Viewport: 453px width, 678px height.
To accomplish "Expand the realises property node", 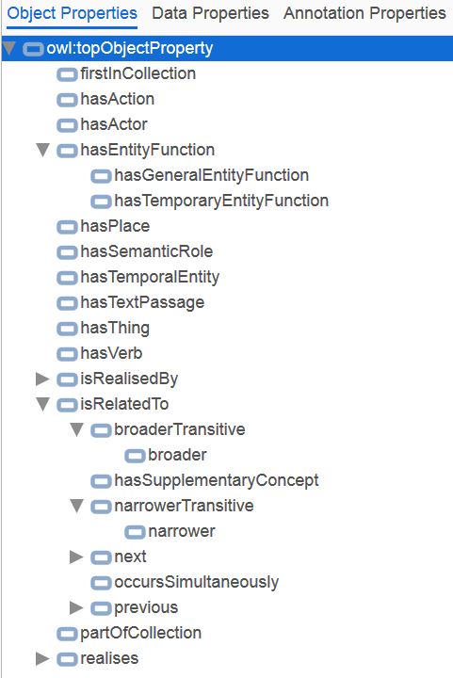I will point(42,658).
